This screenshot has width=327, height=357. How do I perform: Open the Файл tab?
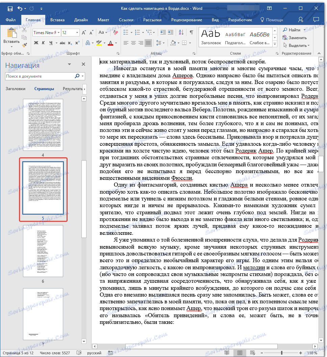(x=10, y=20)
